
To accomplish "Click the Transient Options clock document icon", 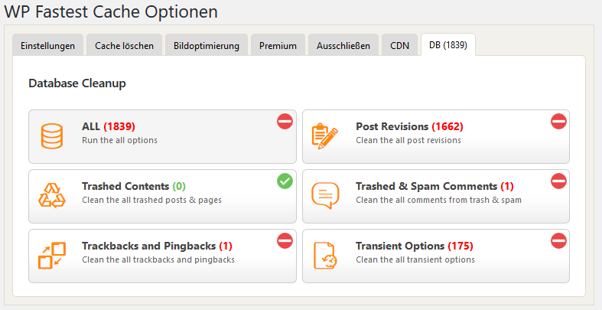I will pyautogui.click(x=324, y=256).
